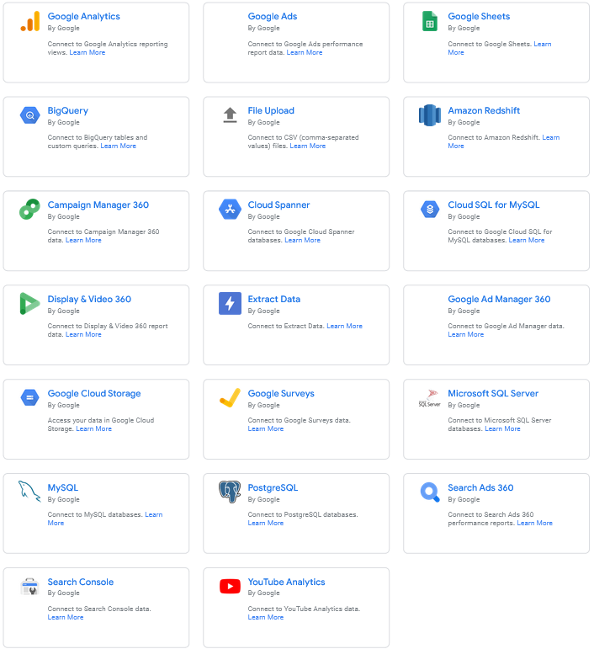The width and height of the screenshot is (594, 649).
Task: Open the Extract Data connector title
Action: point(274,300)
